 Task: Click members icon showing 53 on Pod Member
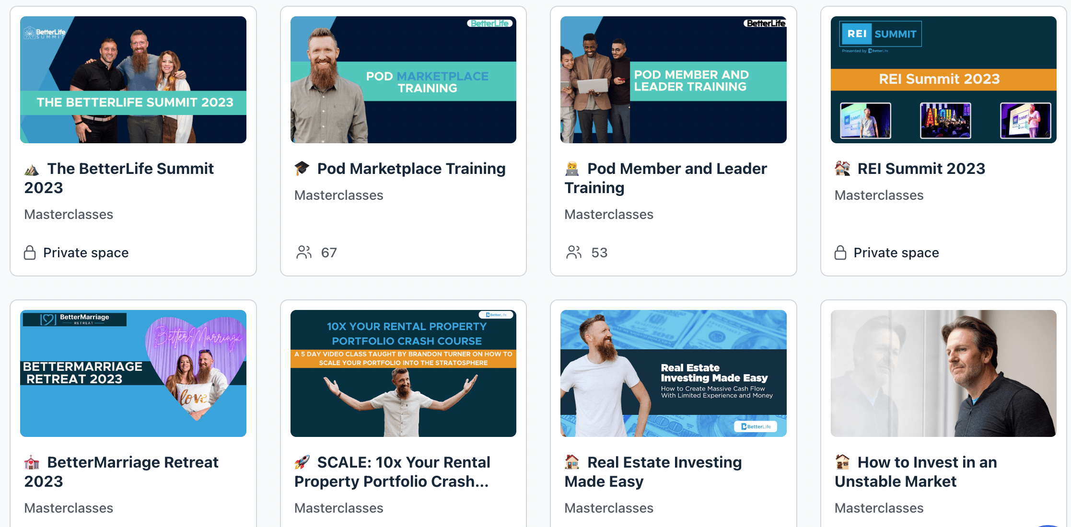574,252
